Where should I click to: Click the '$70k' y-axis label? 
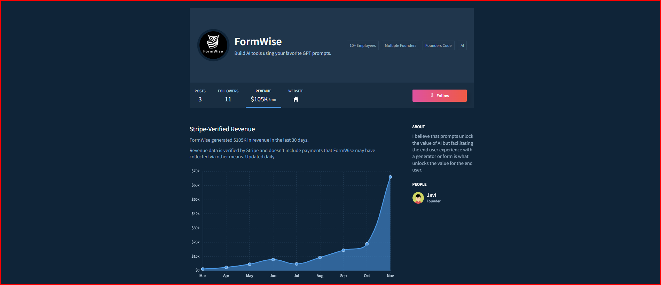tap(196, 171)
